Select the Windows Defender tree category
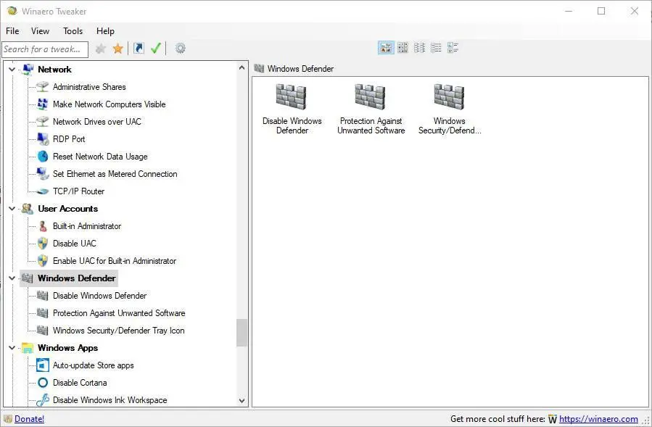 click(x=76, y=278)
